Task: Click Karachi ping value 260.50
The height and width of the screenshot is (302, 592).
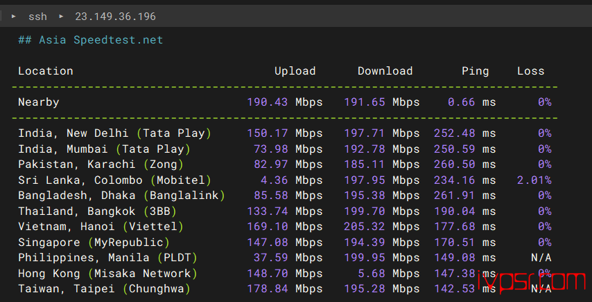Action: coord(454,164)
